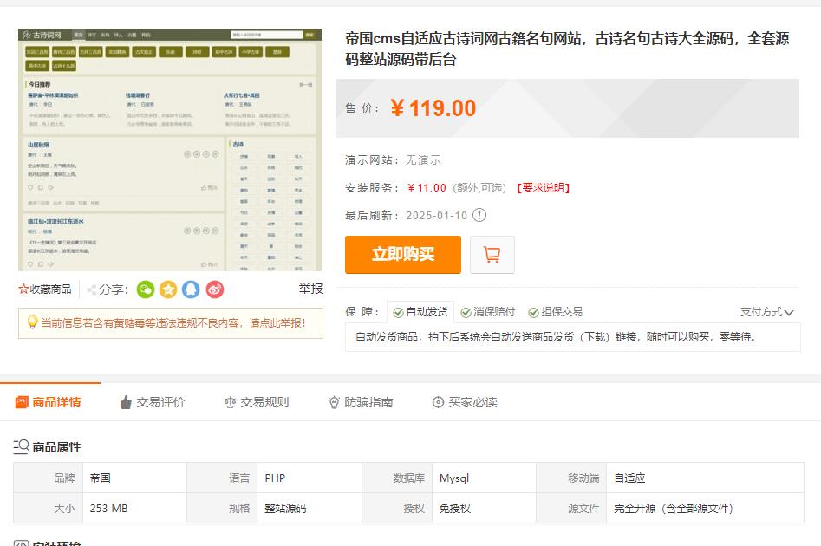Switch to the 交易规则 tab
This screenshot has width=821, height=546.
pyautogui.click(x=257, y=402)
